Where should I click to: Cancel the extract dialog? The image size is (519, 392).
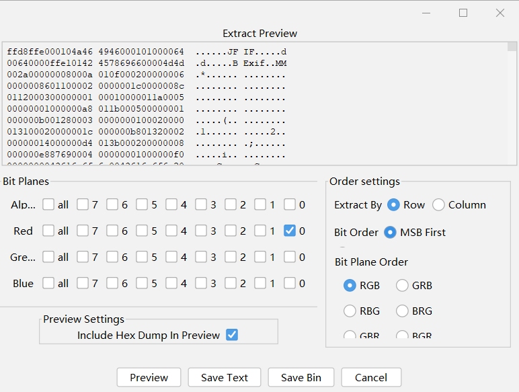point(371,377)
